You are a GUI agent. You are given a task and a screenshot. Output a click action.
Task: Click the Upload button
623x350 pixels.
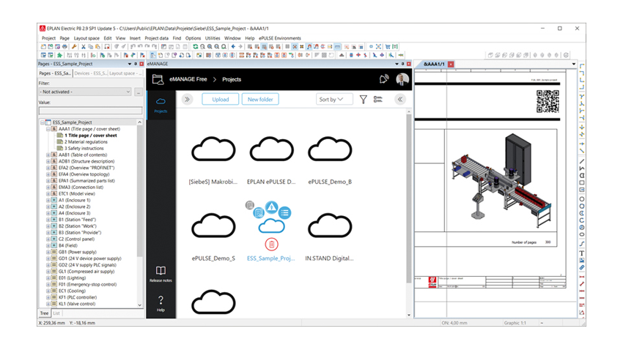coord(220,99)
